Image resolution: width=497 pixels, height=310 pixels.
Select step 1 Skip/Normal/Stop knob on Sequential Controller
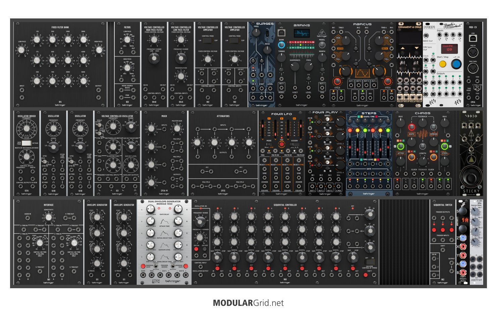click(217, 257)
